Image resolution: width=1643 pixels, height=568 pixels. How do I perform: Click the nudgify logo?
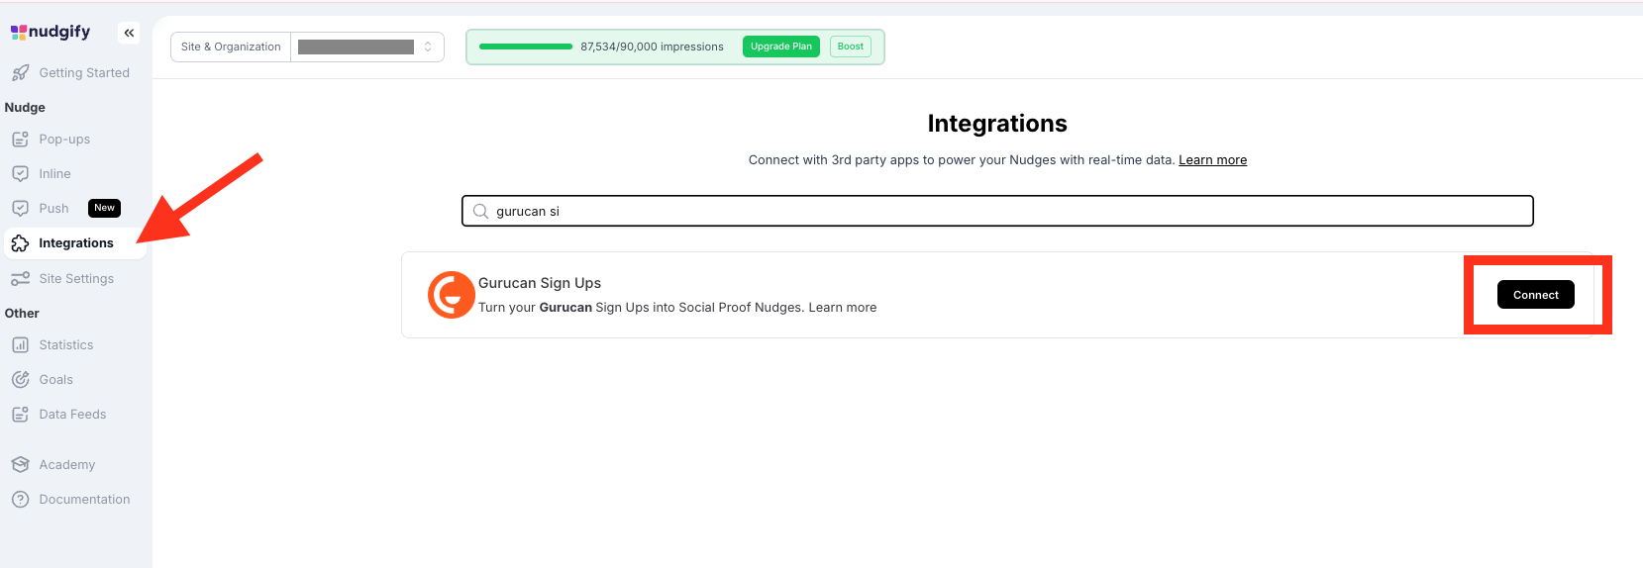tap(51, 32)
